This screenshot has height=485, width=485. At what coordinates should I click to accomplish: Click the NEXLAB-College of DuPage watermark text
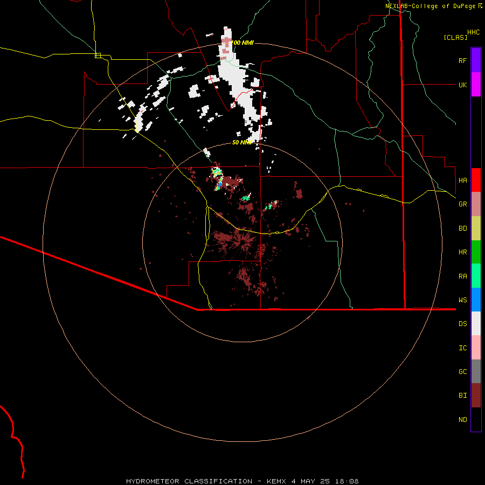pyautogui.click(x=431, y=6)
